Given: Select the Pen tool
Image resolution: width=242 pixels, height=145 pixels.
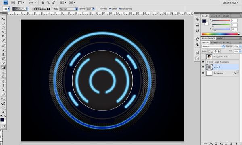Looking at the screenshot, I should click(x=3, y=81).
